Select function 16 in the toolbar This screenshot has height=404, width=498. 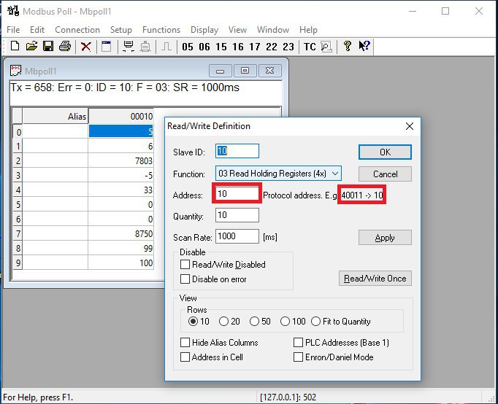(x=238, y=47)
